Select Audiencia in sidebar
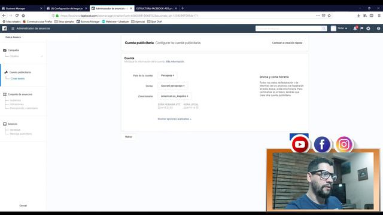Image resolution: width=383 pixels, height=215 pixels. (x=16, y=100)
